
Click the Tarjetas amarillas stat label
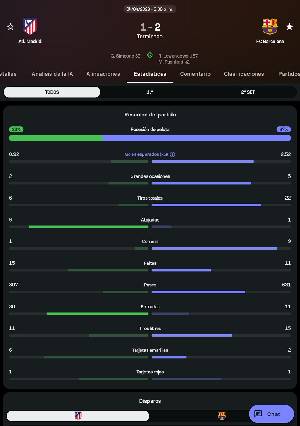point(150,350)
